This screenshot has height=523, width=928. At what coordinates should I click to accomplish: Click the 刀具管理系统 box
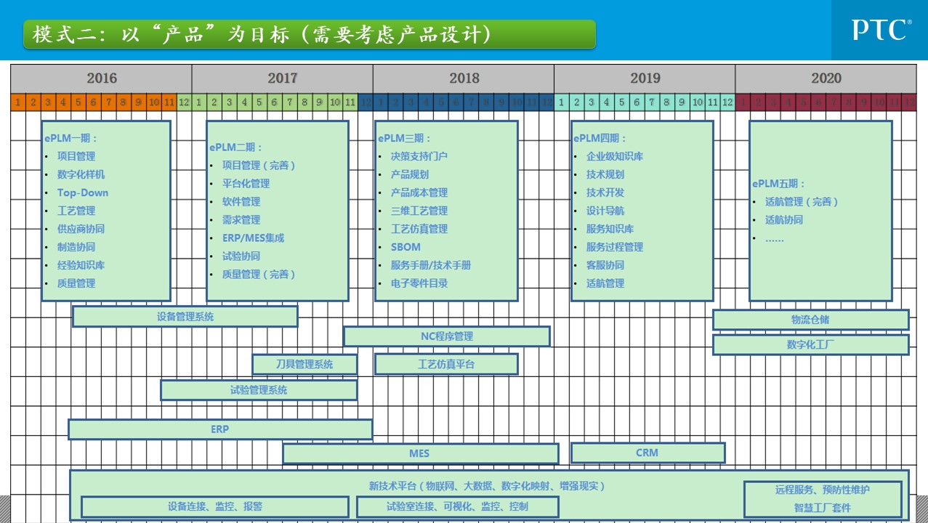click(x=304, y=364)
